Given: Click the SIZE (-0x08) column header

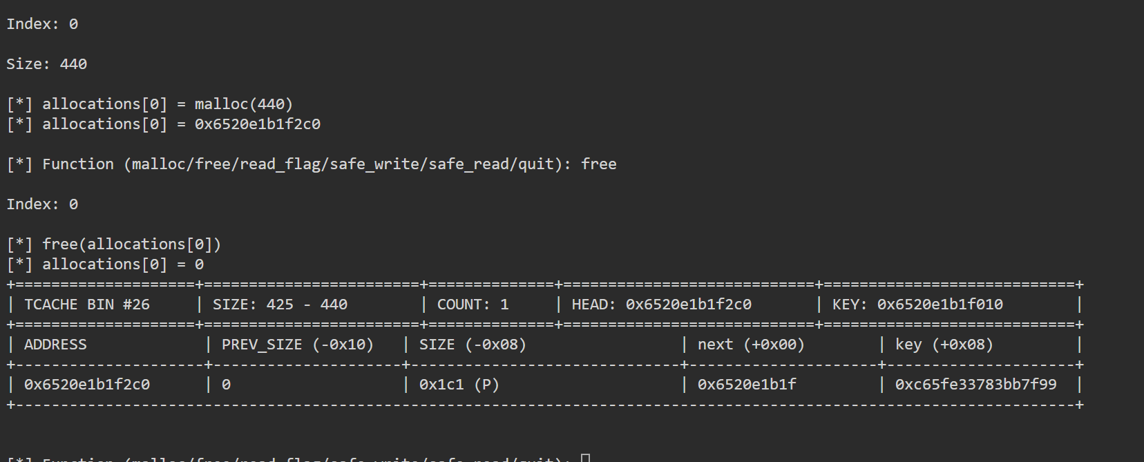Looking at the screenshot, I should coord(473,345).
